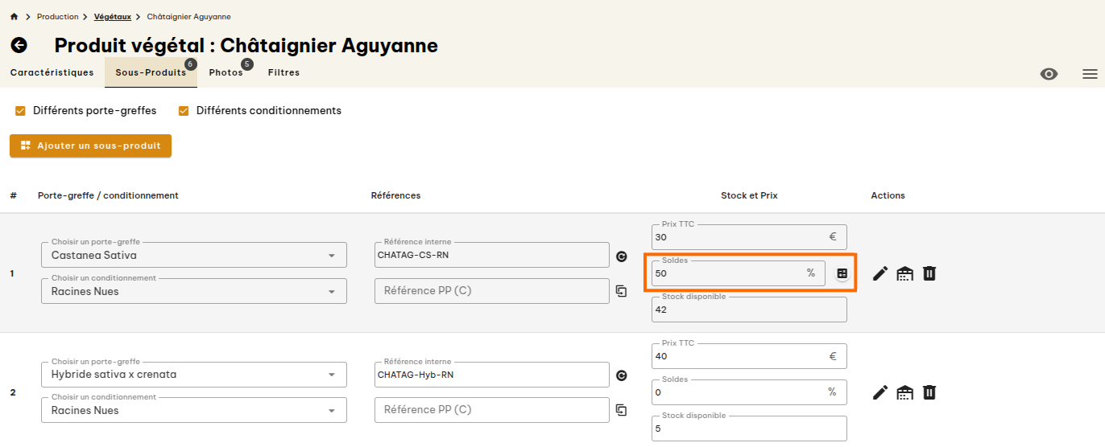Click the Stock disponible field showing 42
This screenshot has width=1105, height=447.
(x=748, y=310)
